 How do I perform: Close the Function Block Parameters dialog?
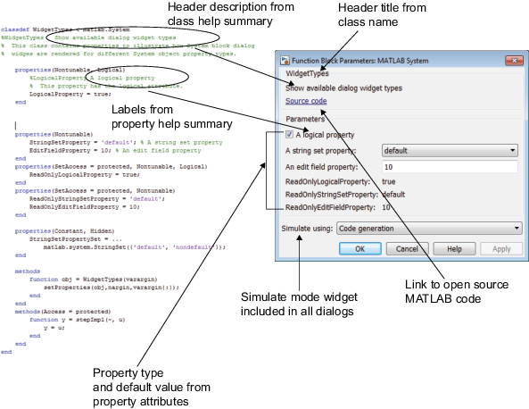point(514,61)
